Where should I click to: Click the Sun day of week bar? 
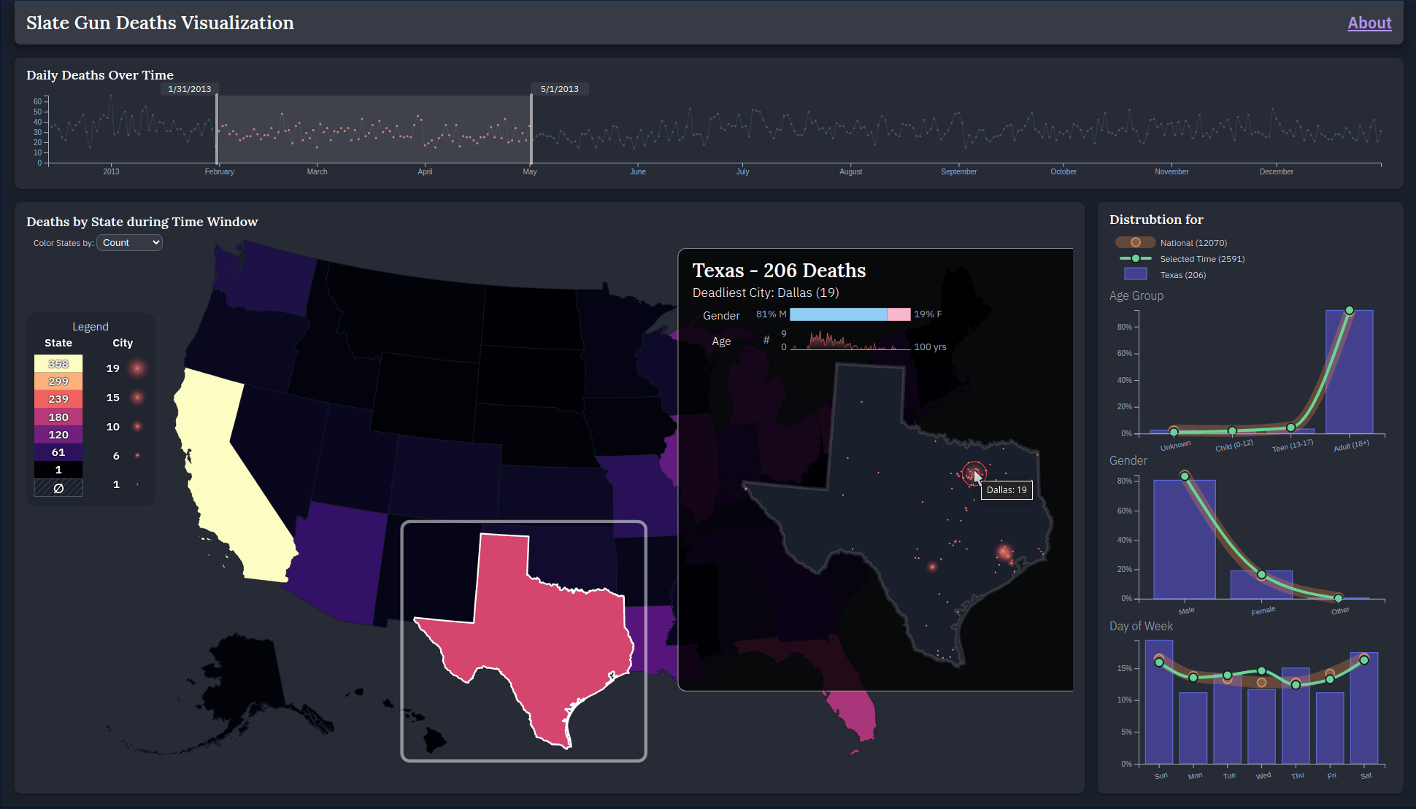1159,702
